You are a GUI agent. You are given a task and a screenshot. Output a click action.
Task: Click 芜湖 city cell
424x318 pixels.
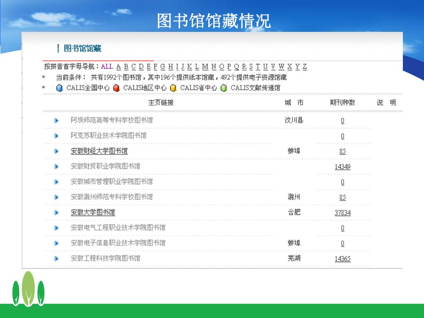tap(294, 258)
